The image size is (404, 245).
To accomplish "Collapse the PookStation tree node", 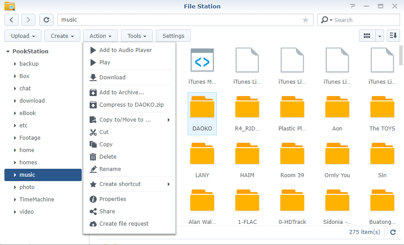I will tap(8, 52).
